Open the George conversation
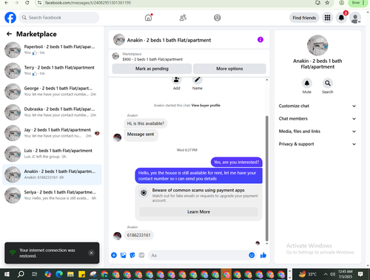 point(52,91)
